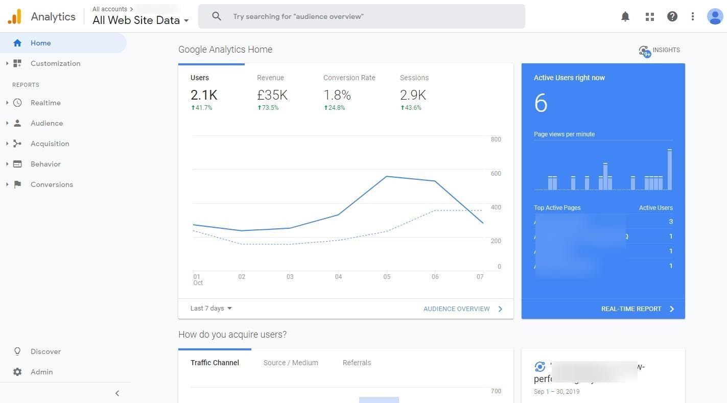Open the Behavior report icon
Image resolution: width=727 pixels, height=403 pixels.
click(x=18, y=164)
